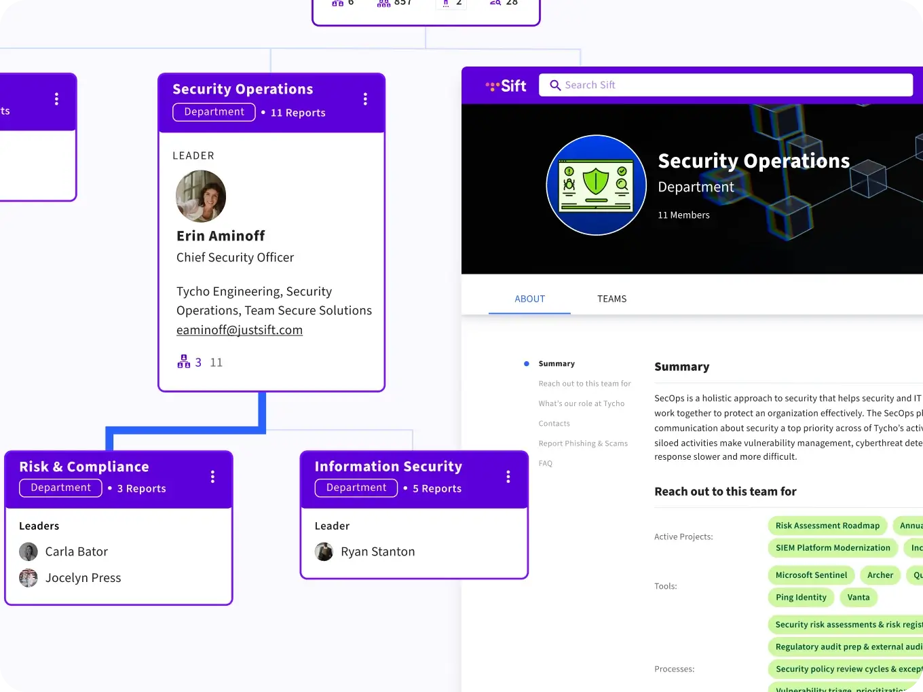Jump to Contacts section
The height and width of the screenshot is (692, 923).
554,424
